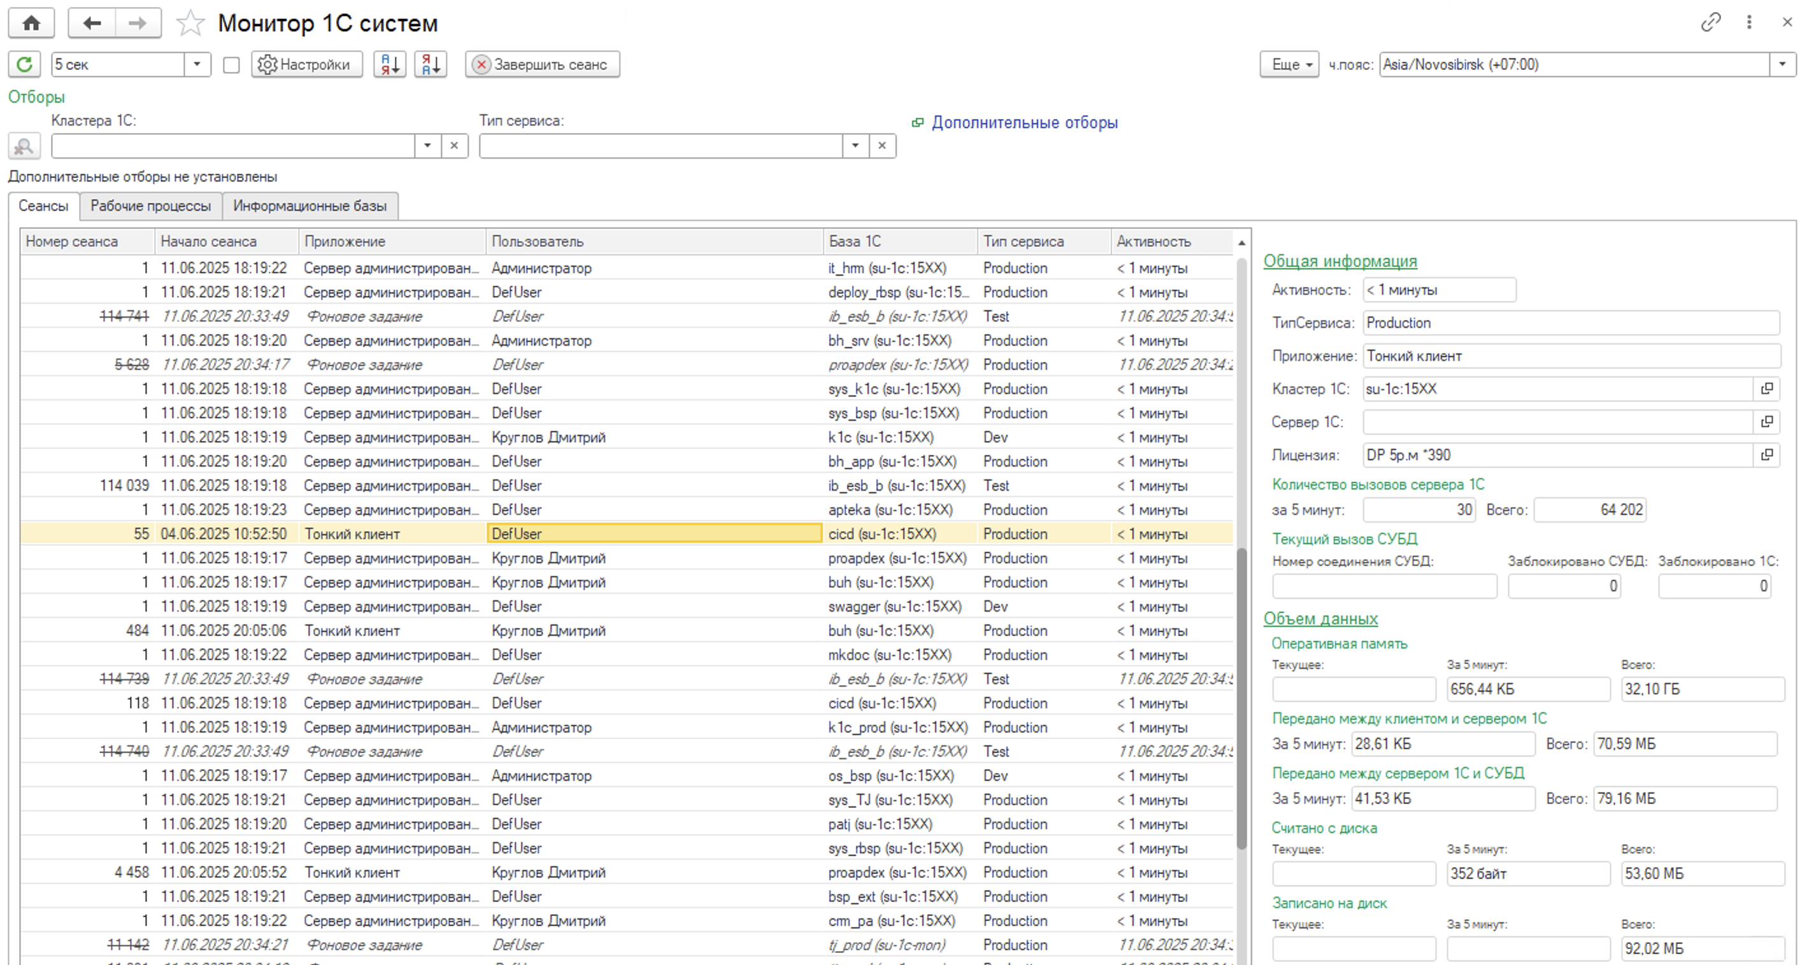Sort descending with the Я-А icon
Image resolution: width=1800 pixels, height=965 pixels.
coord(431,64)
